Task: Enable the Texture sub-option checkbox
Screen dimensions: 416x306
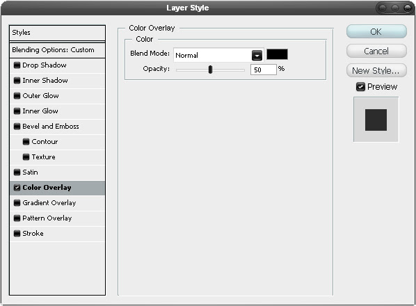Action: point(26,157)
